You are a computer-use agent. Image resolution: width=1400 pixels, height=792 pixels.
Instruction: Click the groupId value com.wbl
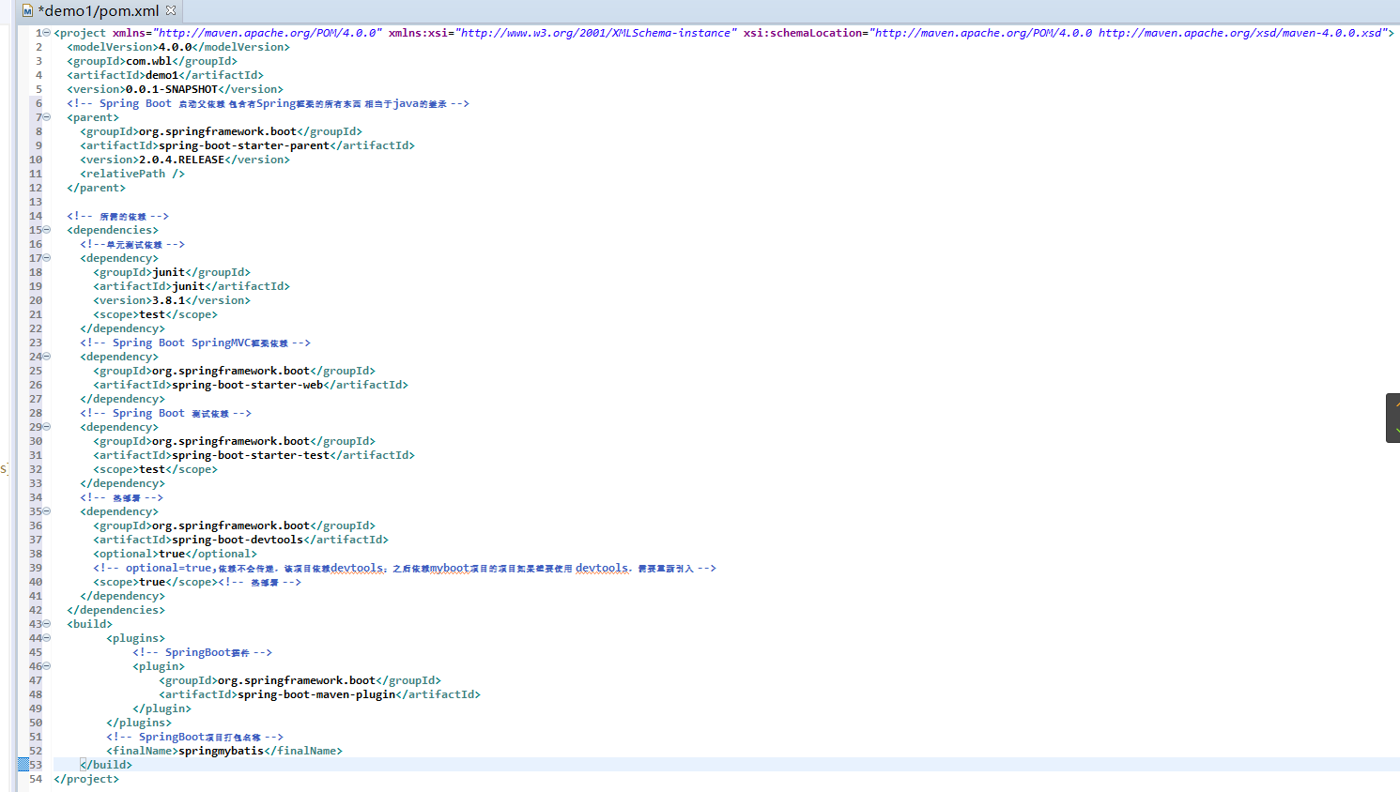[x=148, y=61]
